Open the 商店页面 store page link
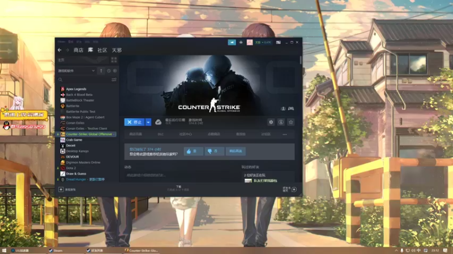453x254 pixels. (x=135, y=134)
